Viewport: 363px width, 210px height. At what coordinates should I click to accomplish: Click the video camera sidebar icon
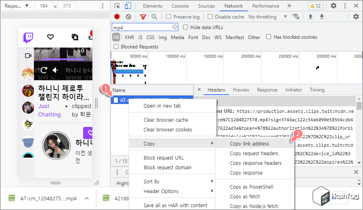coord(28,56)
